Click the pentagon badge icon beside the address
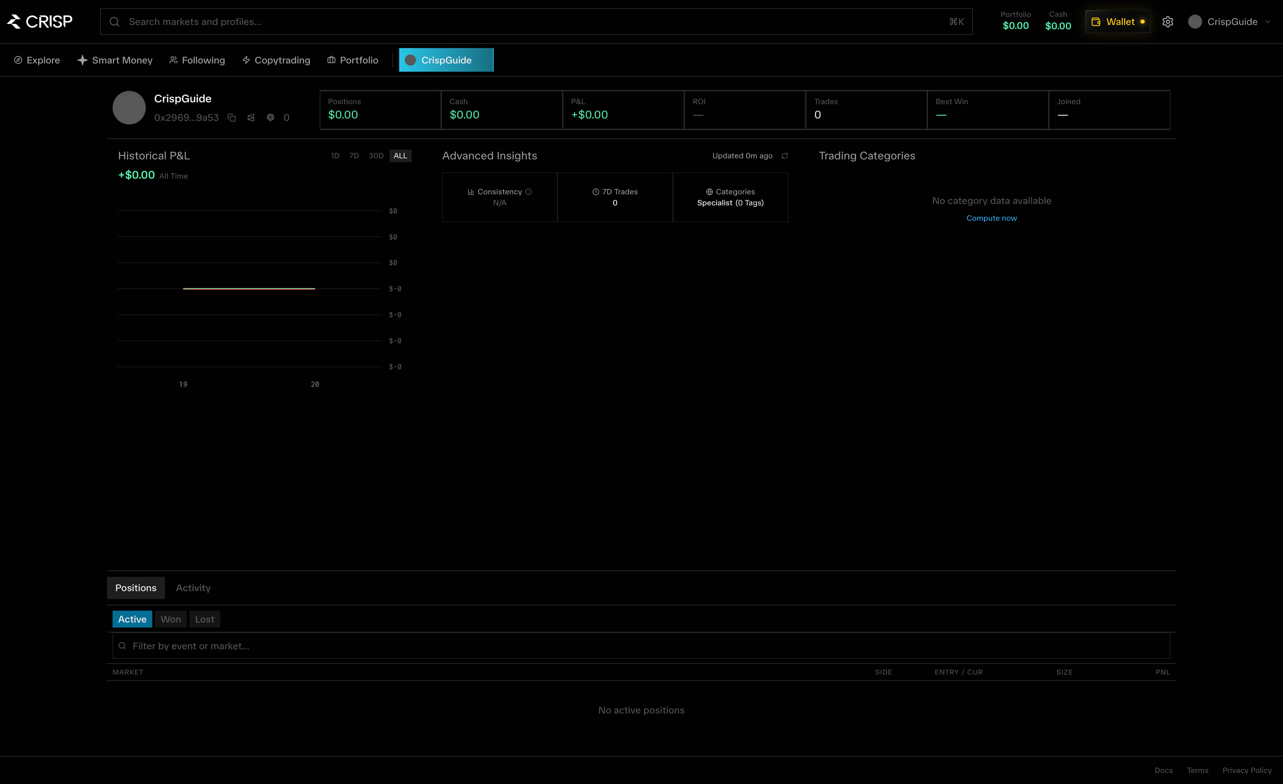This screenshot has width=1283, height=784. pos(270,118)
